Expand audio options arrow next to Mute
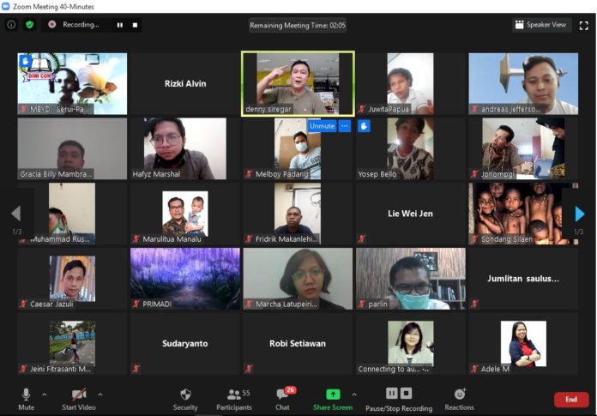This screenshot has height=416, width=597. 45,395
